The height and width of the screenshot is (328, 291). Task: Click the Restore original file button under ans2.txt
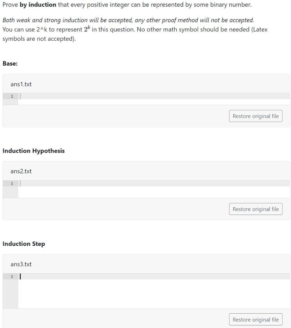(x=255, y=209)
